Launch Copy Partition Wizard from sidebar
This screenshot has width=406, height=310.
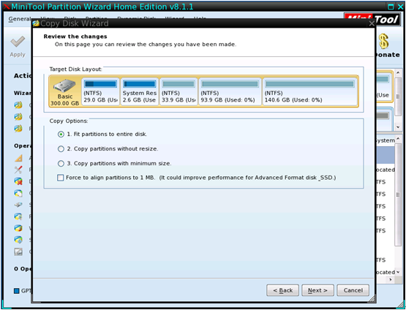point(18,105)
